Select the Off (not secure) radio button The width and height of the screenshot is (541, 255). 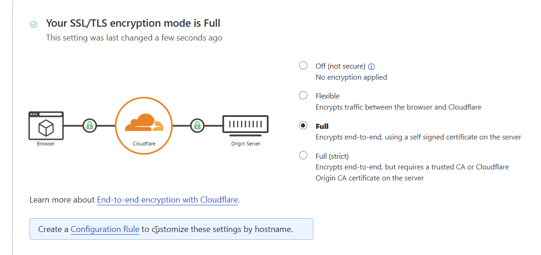pyautogui.click(x=303, y=65)
